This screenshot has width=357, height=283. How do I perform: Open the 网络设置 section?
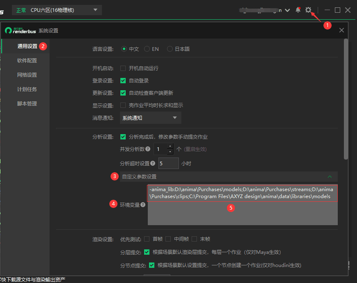27,75
